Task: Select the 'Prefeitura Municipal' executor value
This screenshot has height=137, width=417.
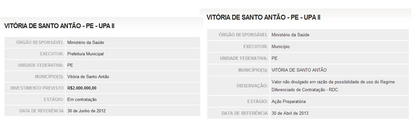Action: 85,54
